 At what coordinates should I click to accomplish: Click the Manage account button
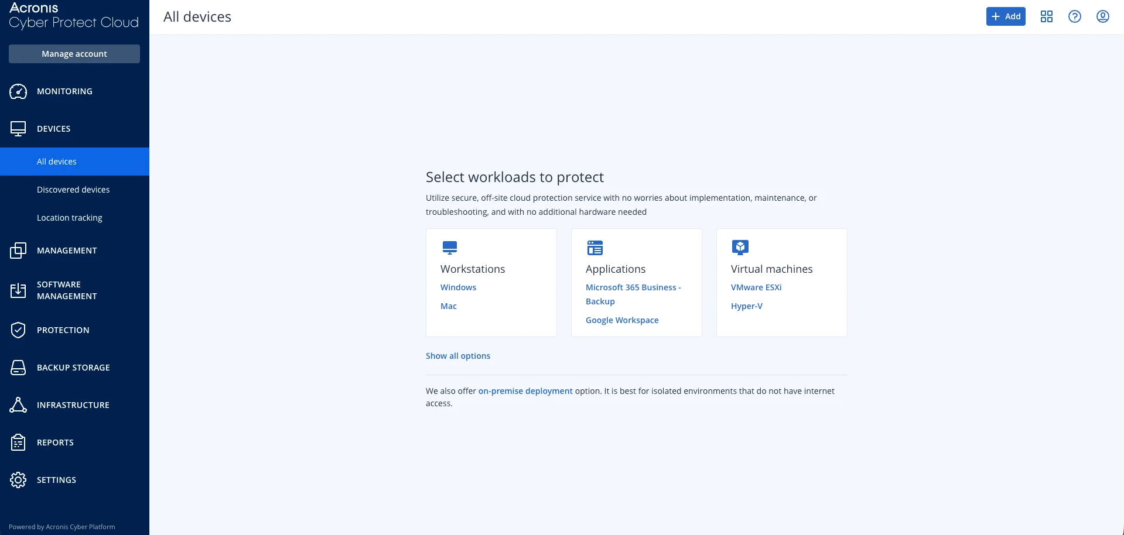tap(74, 54)
